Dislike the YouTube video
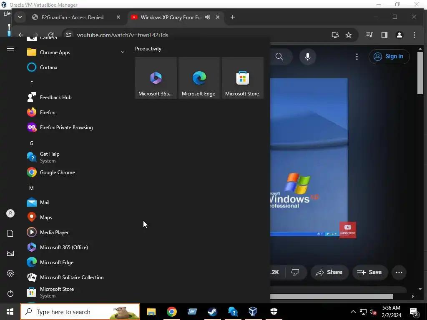This screenshot has width=427, height=320. [295, 272]
